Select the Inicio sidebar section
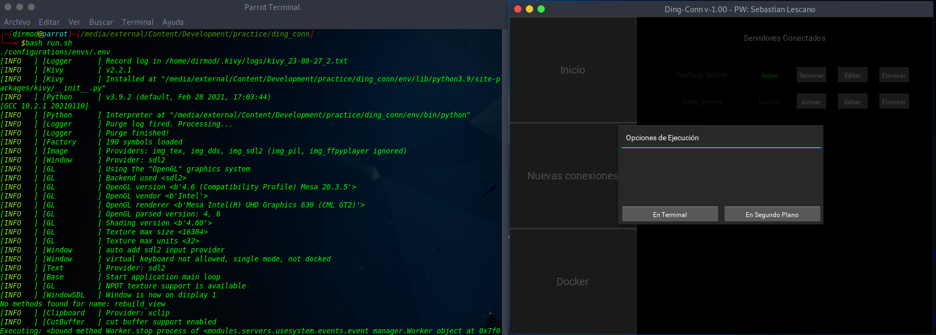This screenshot has height=335, width=936. click(x=572, y=70)
